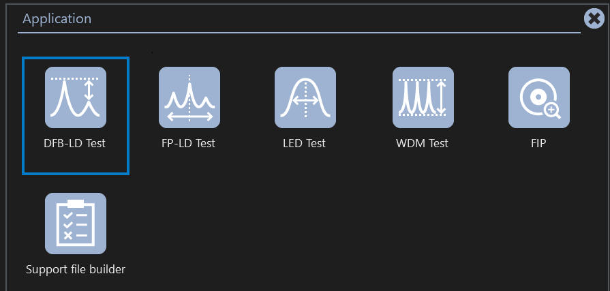Viewport: 610px width, 291px height.
Task: Click the magnifier glass on FIP icon
Action: tap(551, 110)
